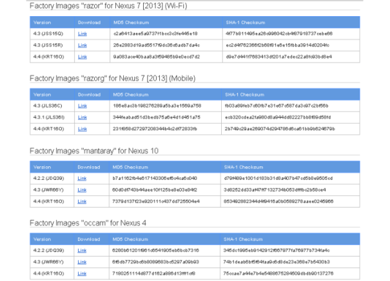This screenshot has width=390, height=281.
Task: Select the heading Factory Images "razorg" for Nexus 7 (Mobile)
Action: 112,79
